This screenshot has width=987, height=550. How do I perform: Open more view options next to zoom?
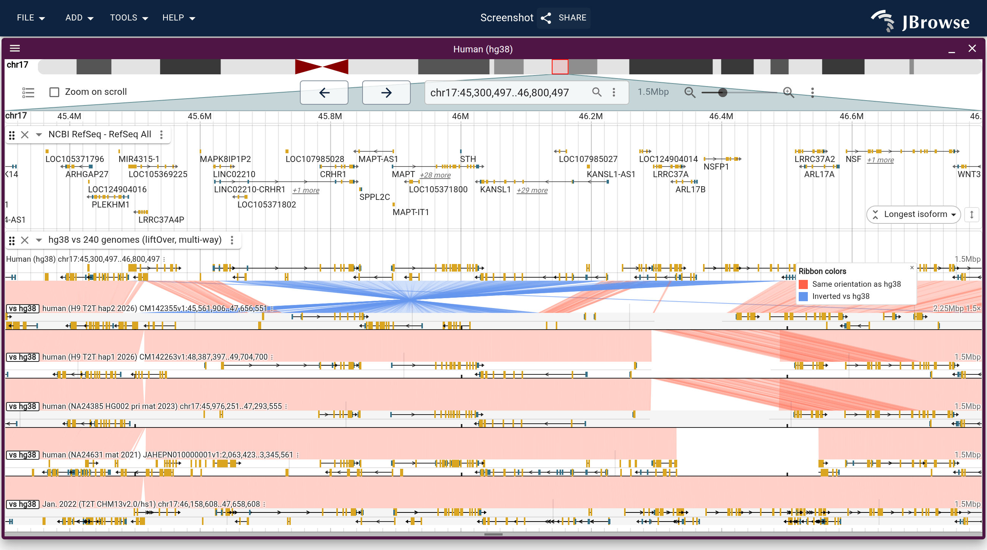tap(812, 92)
